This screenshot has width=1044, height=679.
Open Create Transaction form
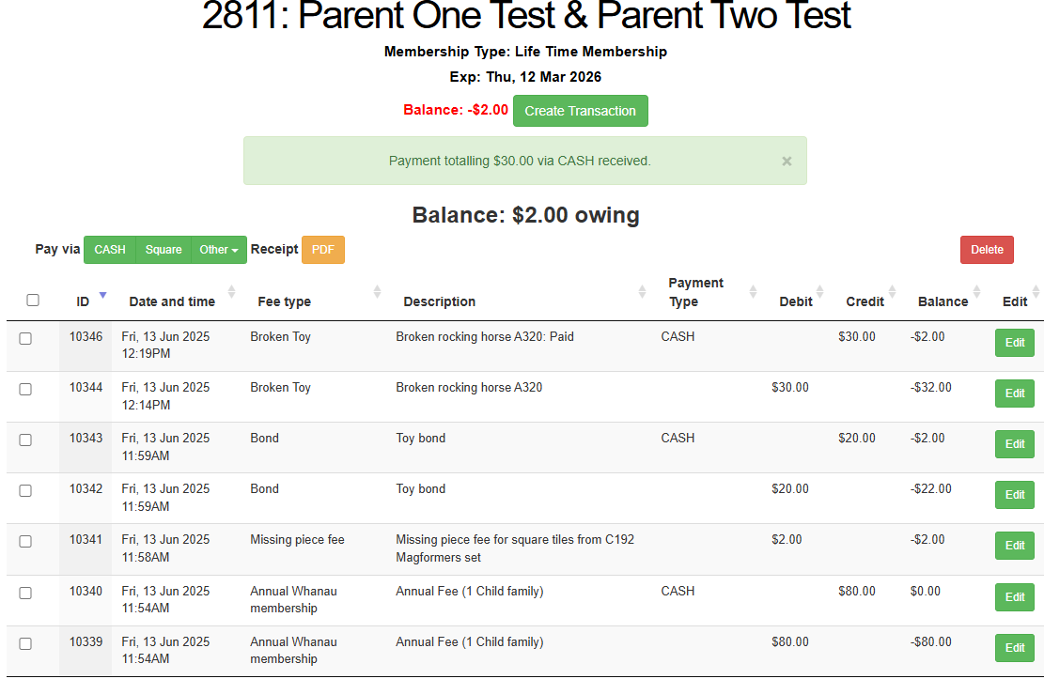click(x=580, y=111)
